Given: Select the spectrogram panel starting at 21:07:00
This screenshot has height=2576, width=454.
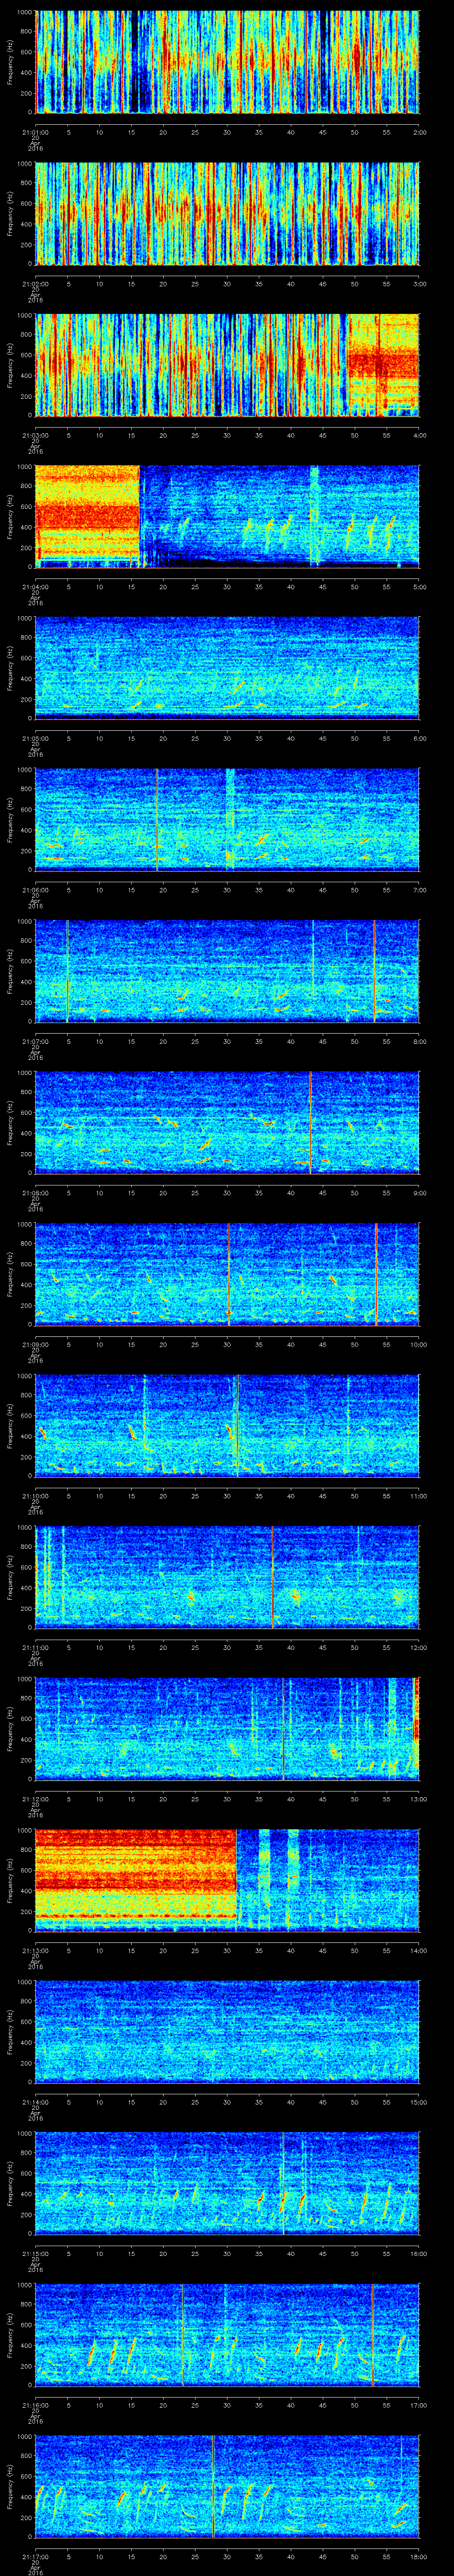Looking at the screenshot, I should (x=227, y=971).
